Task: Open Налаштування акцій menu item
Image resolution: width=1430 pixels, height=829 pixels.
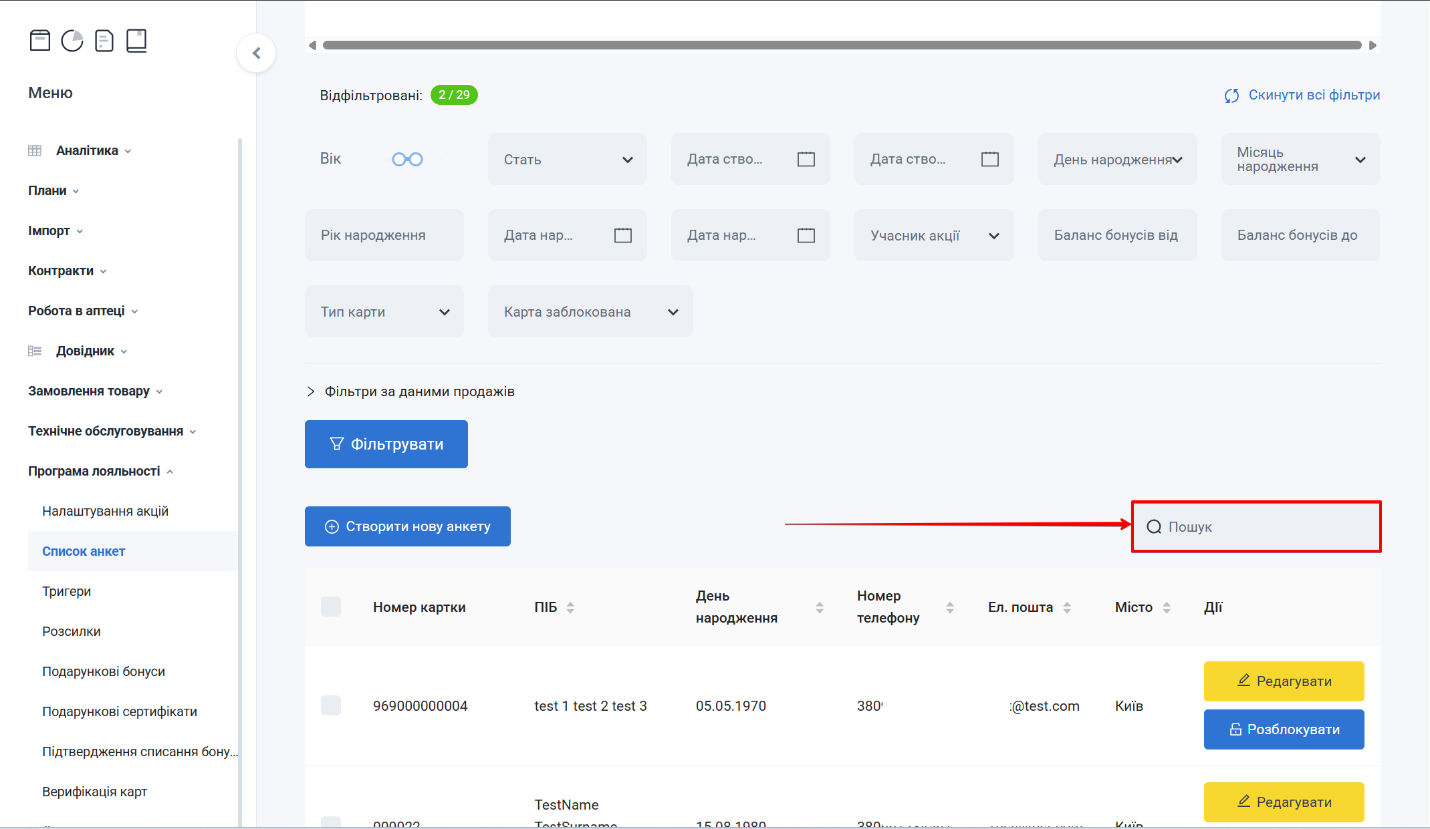Action: [x=105, y=511]
